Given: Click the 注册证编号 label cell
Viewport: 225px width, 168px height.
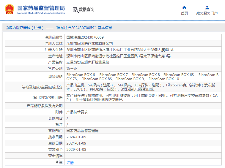Looking at the screenshot, I should point(35,37).
